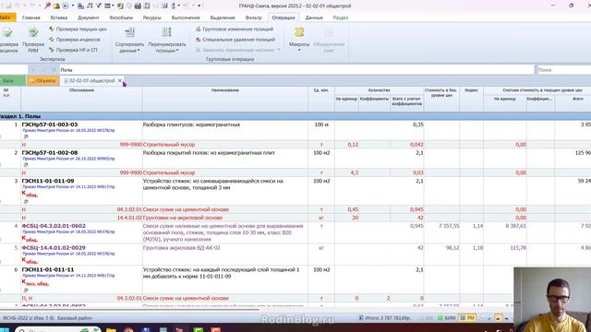Open the dropdown arrow beside Заменить переменные числами
Screen dimensions: 591x332
point(279,50)
